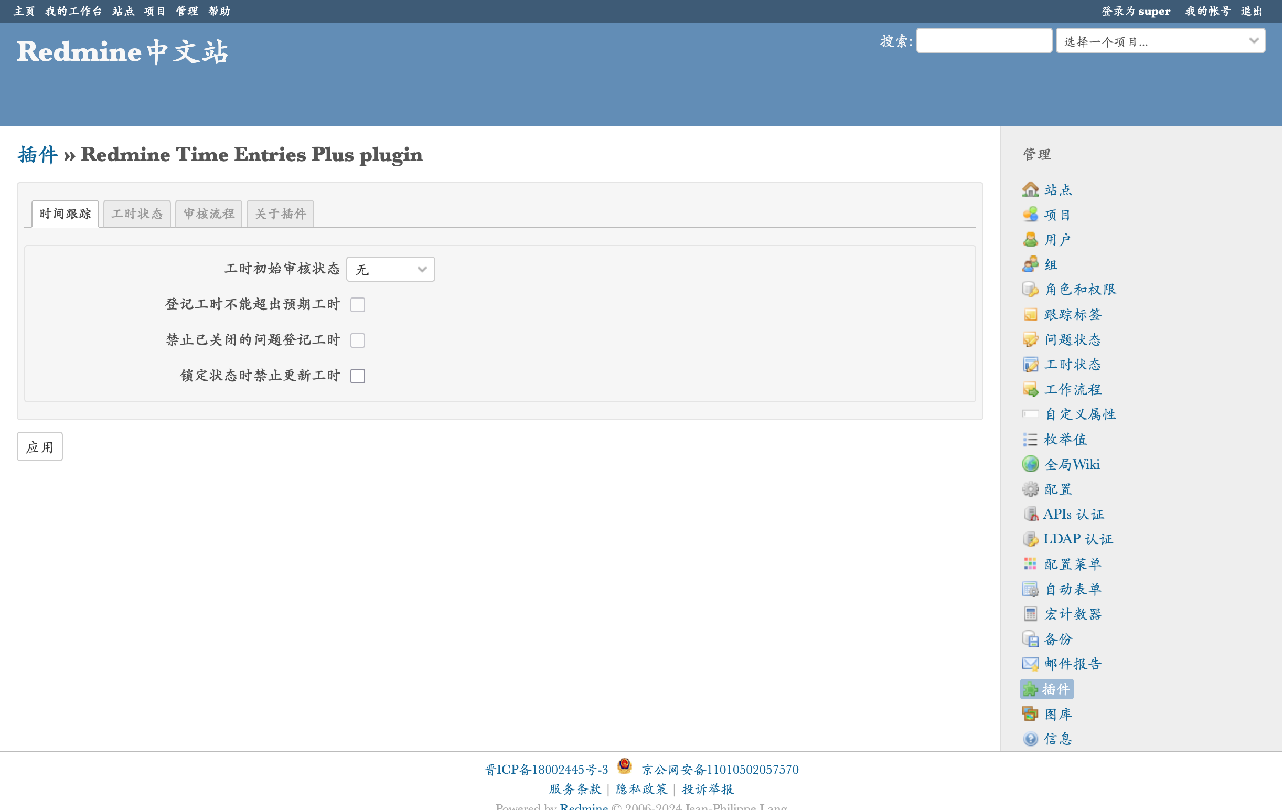Screen dimensions: 1283x810
Task: Click the group icon beside 组
Action: 1030,264
